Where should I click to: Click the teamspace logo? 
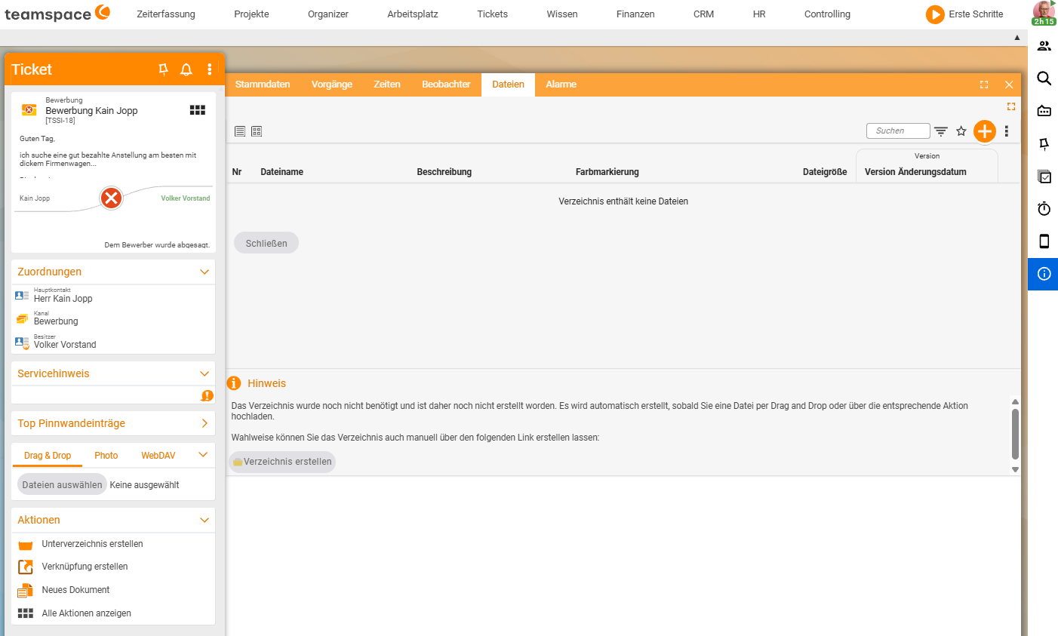point(57,14)
